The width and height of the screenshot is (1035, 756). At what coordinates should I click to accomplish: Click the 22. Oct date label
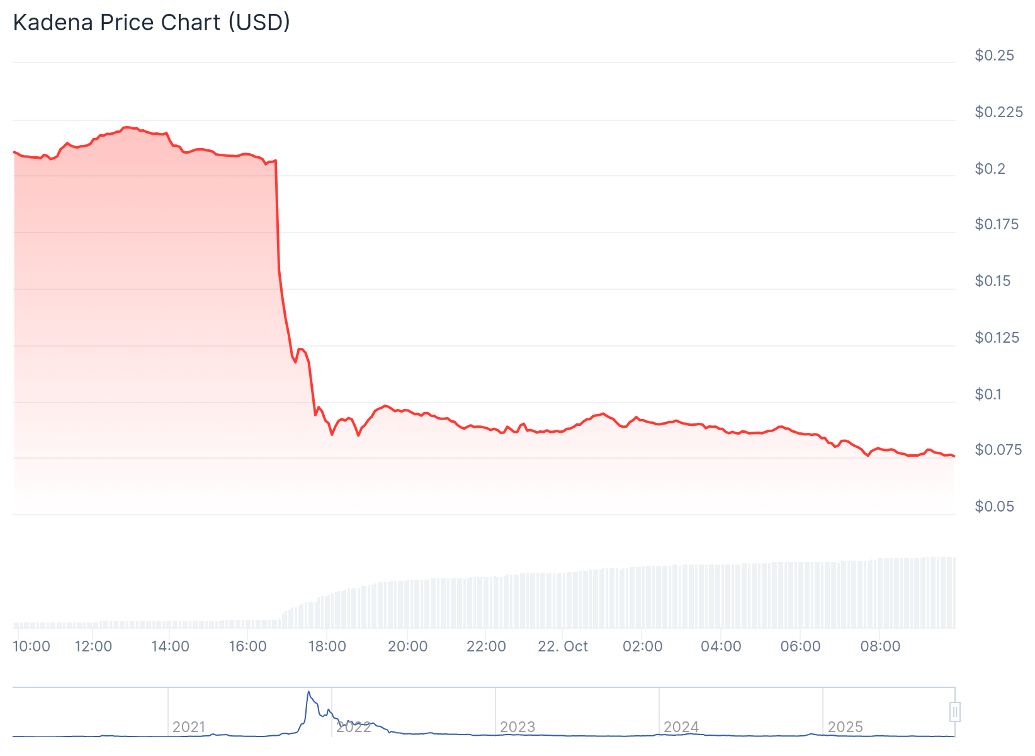click(x=563, y=646)
